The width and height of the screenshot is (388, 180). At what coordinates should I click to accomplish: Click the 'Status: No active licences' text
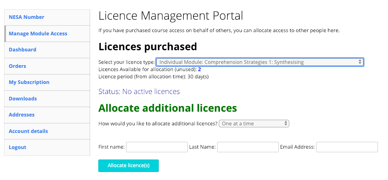click(139, 92)
